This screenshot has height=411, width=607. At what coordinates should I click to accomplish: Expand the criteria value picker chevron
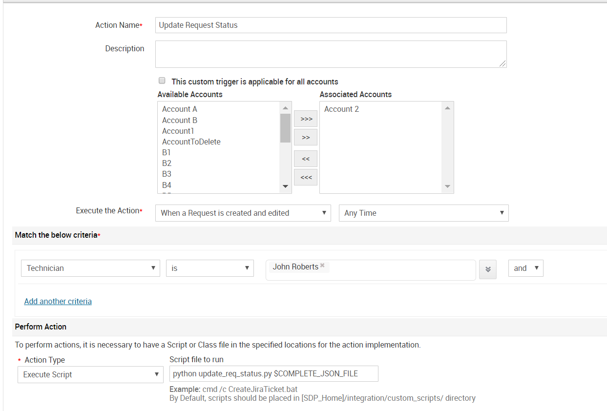tap(487, 268)
